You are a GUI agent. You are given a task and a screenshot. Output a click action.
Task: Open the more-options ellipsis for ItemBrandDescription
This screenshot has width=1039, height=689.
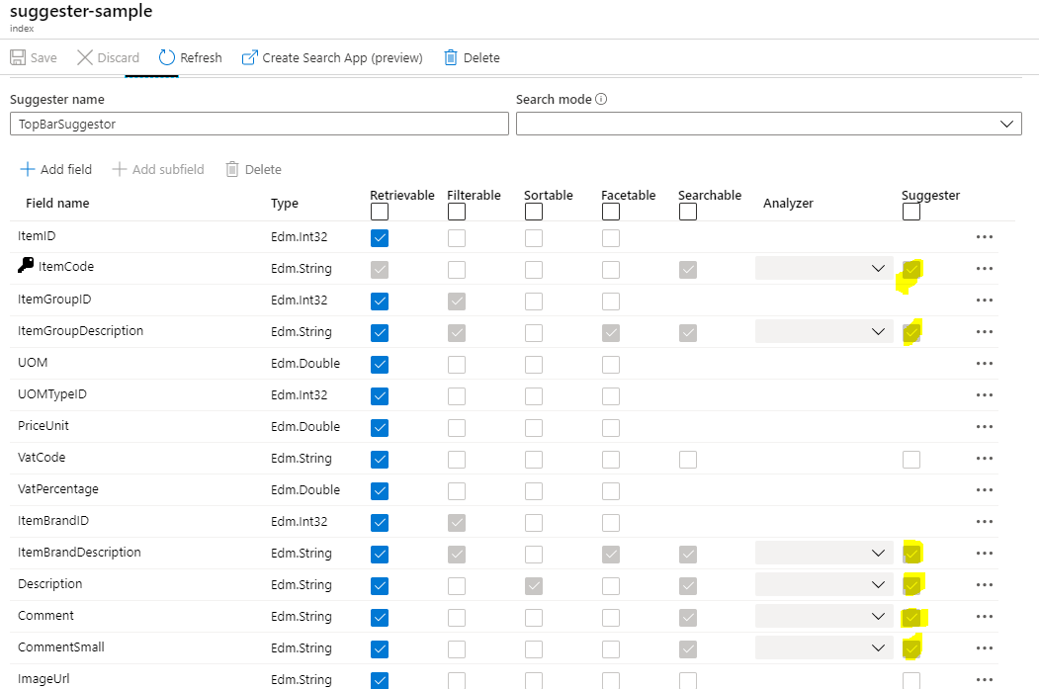[985, 554]
